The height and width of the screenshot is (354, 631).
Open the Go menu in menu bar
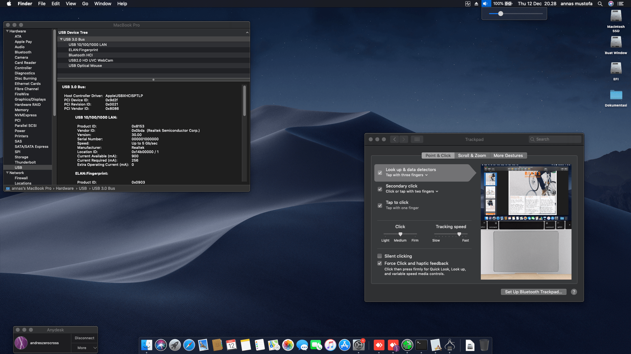85,4
